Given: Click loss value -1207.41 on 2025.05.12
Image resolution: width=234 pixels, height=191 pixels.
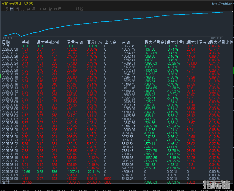Looking at the screenshot, I should (x=73, y=172).
